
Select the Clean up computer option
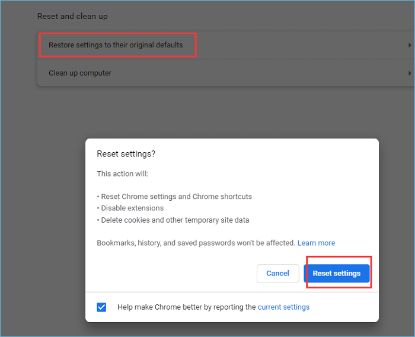coord(80,73)
